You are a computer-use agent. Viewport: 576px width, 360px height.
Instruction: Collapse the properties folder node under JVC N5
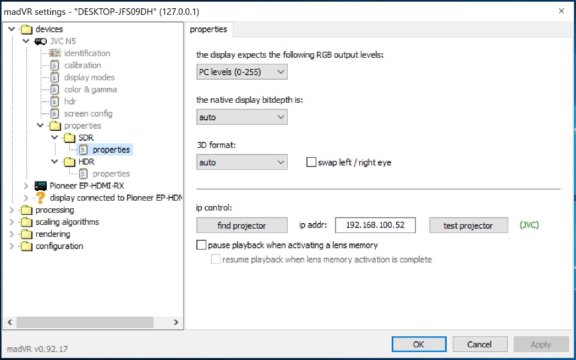[40, 125]
